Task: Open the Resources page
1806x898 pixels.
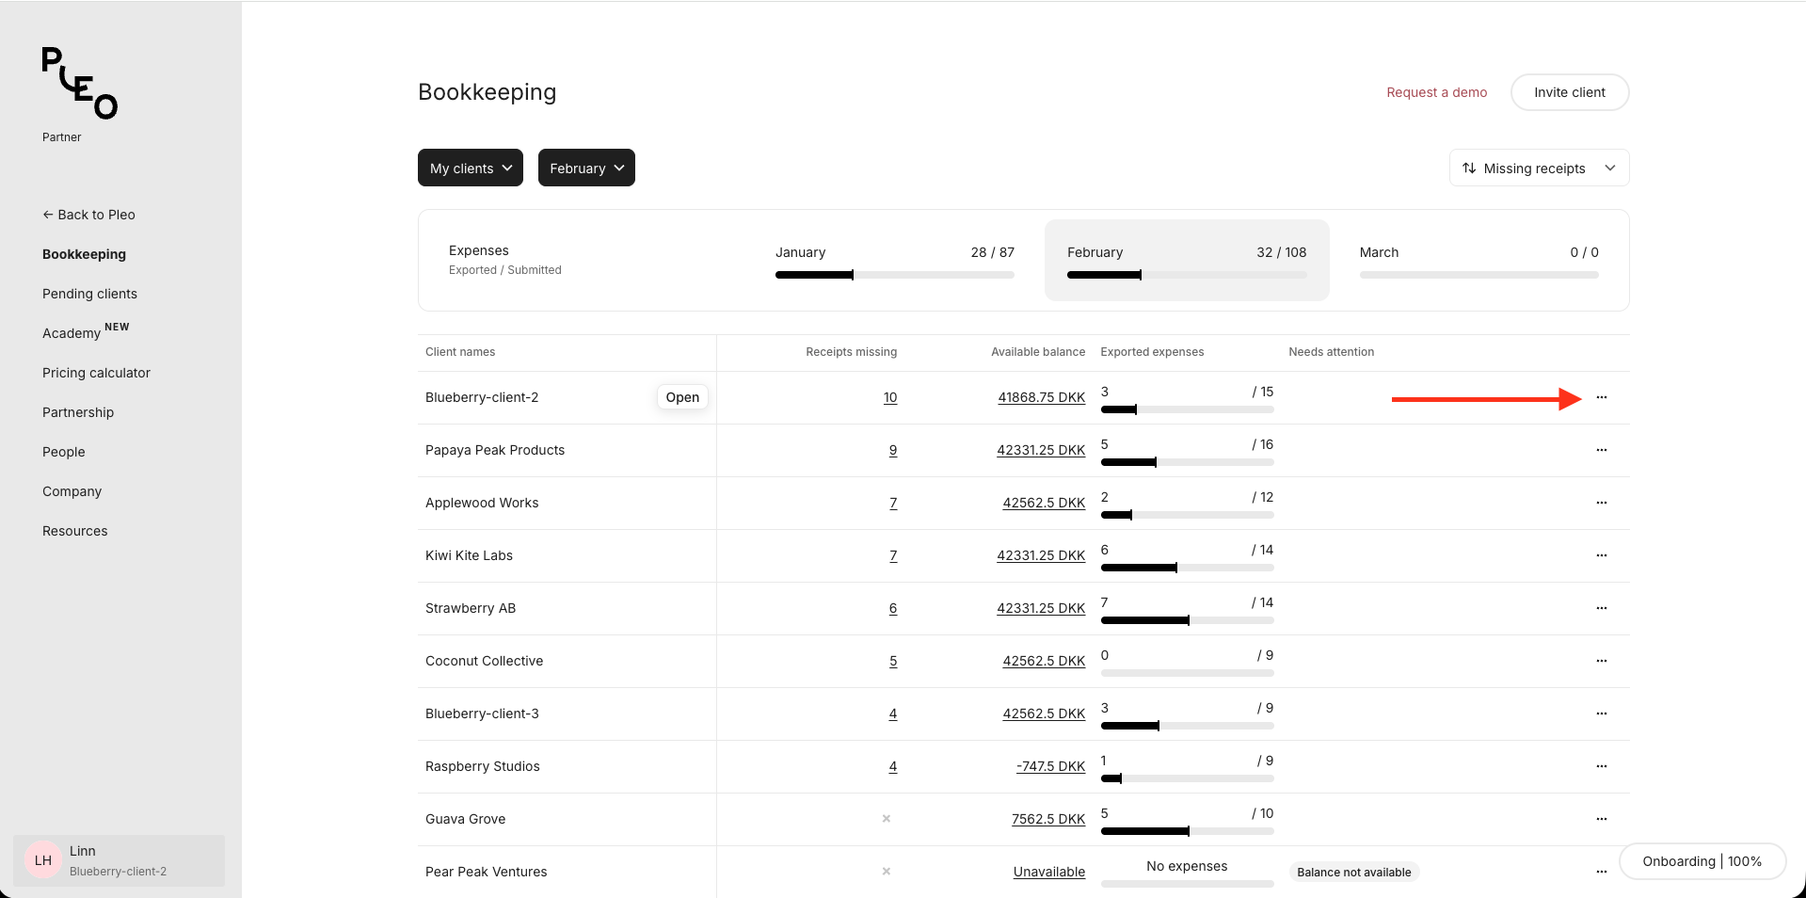Action: click(75, 531)
